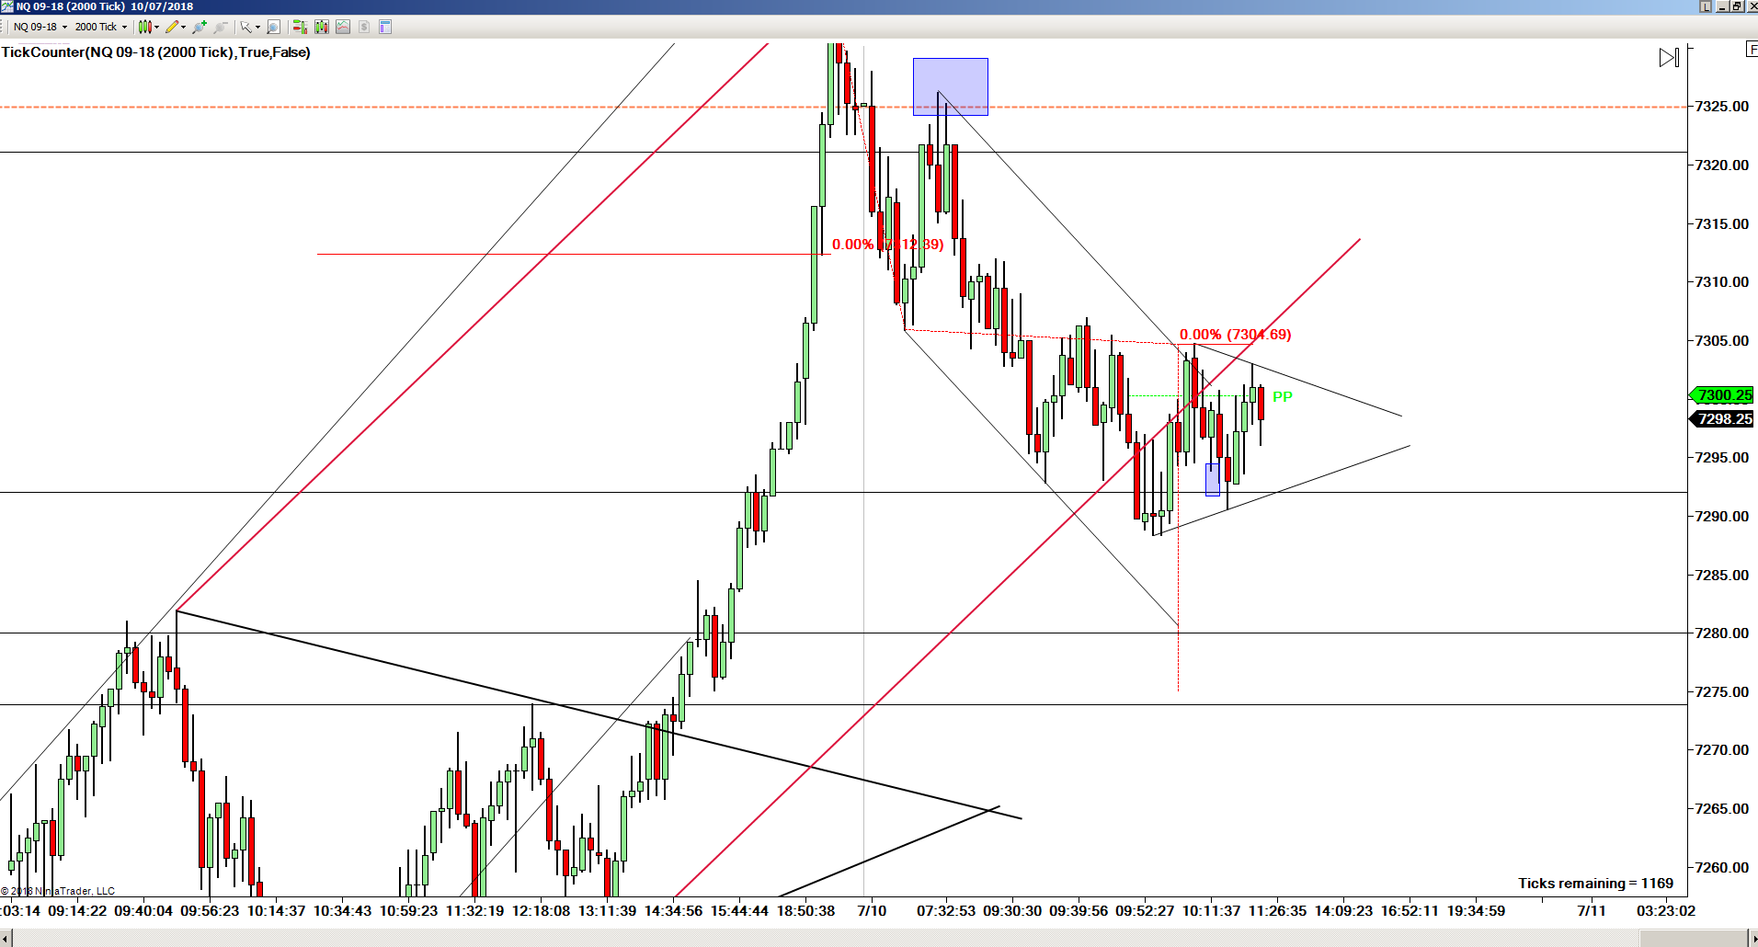Click the zoom in magnifier icon
1758x947 pixels.
click(x=200, y=27)
